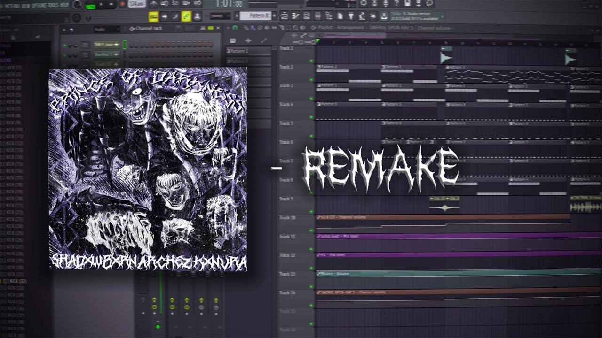Mute Track 10 with its green LED
The height and width of the screenshot is (338, 602).
point(311,230)
